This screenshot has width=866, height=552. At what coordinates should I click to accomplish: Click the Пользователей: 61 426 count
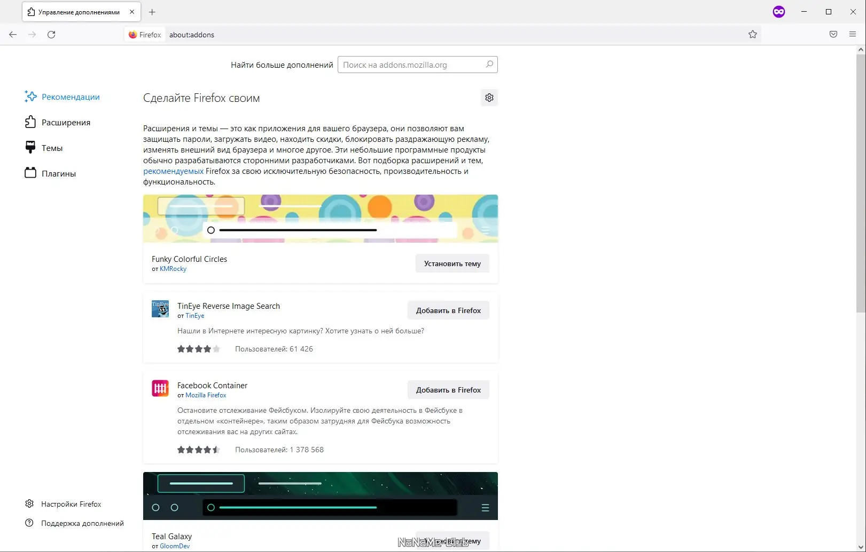tap(274, 349)
